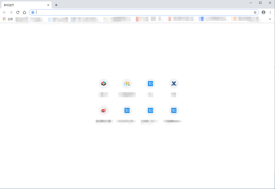Click the Baidu paw icon in address bar
This screenshot has width=275, height=189.
click(33, 12)
